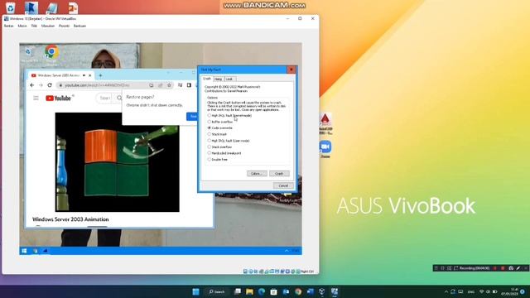530x298 pixels.
Task: Select the Buffer overflow radio option
Action: tap(220, 122)
